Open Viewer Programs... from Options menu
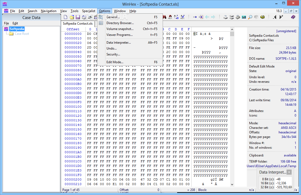The width and height of the screenshot is (301, 195). (130, 35)
